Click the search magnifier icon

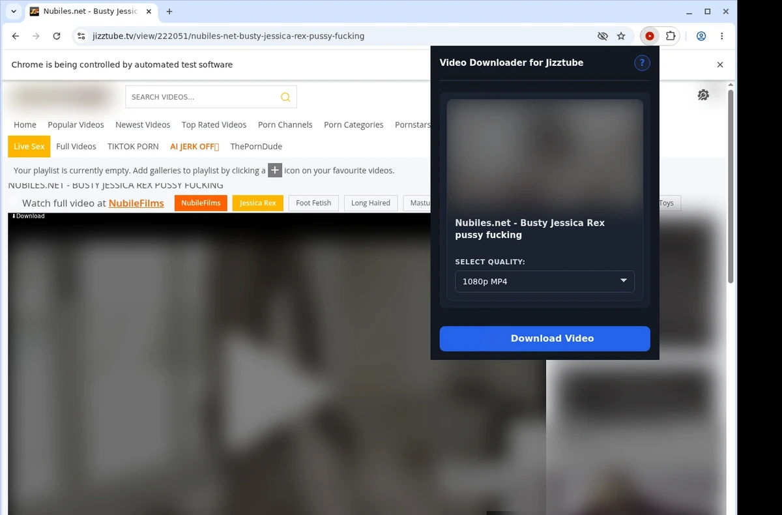[x=285, y=97]
